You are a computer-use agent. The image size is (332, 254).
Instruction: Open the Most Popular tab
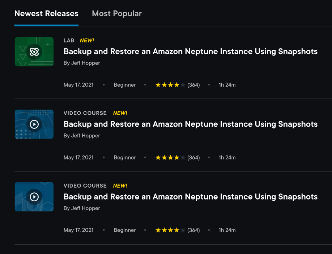click(117, 14)
